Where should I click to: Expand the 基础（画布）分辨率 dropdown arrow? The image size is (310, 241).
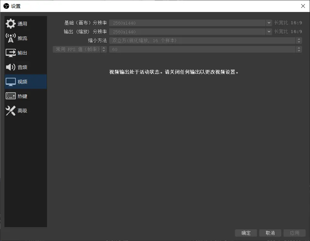(x=269, y=23)
